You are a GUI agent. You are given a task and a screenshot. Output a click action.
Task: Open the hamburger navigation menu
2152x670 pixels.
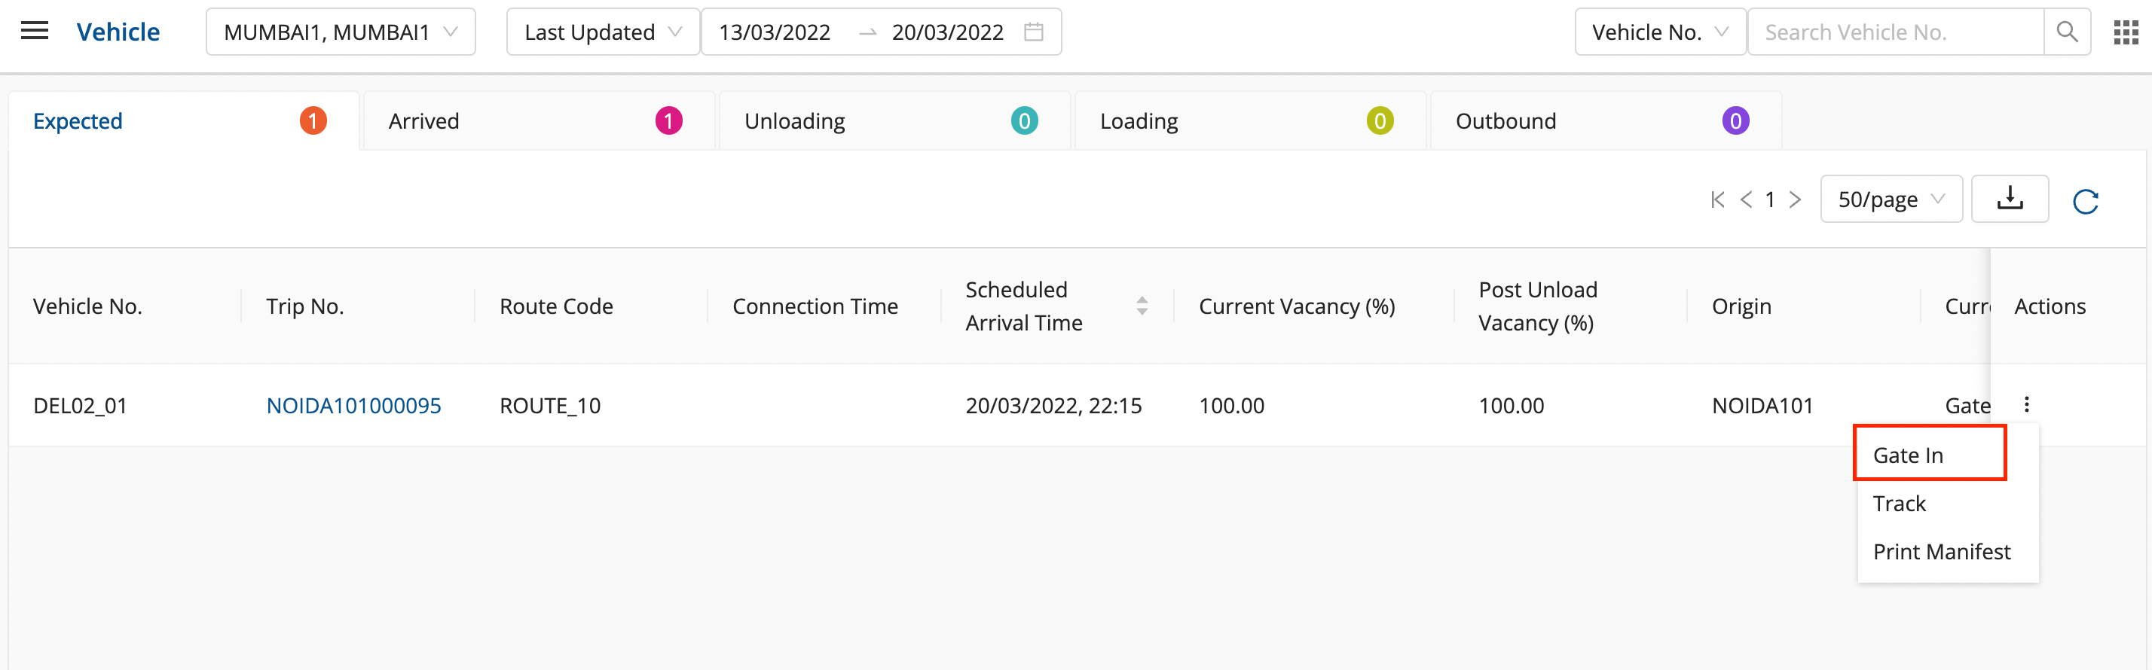pyautogui.click(x=34, y=32)
